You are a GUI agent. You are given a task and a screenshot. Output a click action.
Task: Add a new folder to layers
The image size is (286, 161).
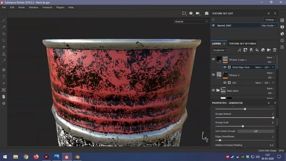269,50
